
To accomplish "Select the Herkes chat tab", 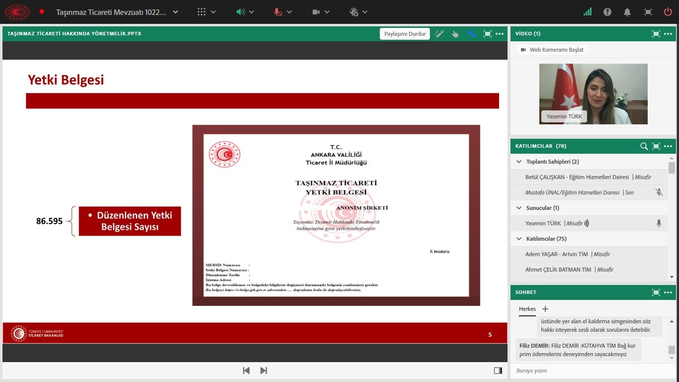I will pos(527,309).
